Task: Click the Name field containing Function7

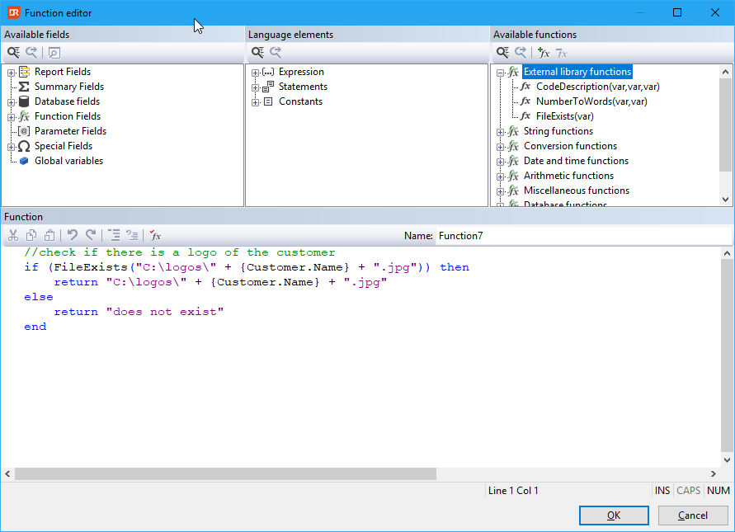Action: click(x=583, y=236)
